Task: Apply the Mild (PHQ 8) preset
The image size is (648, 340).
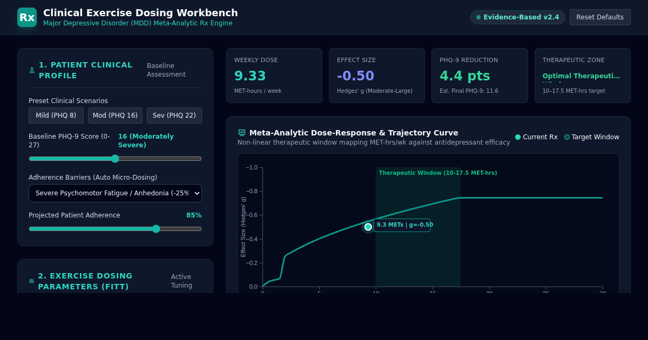Action: (56, 115)
